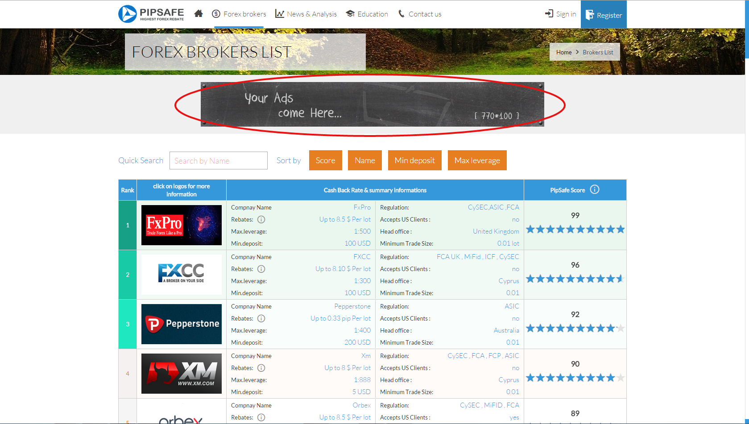Open the Contact us page
The height and width of the screenshot is (424, 749).
click(x=420, y=14)
